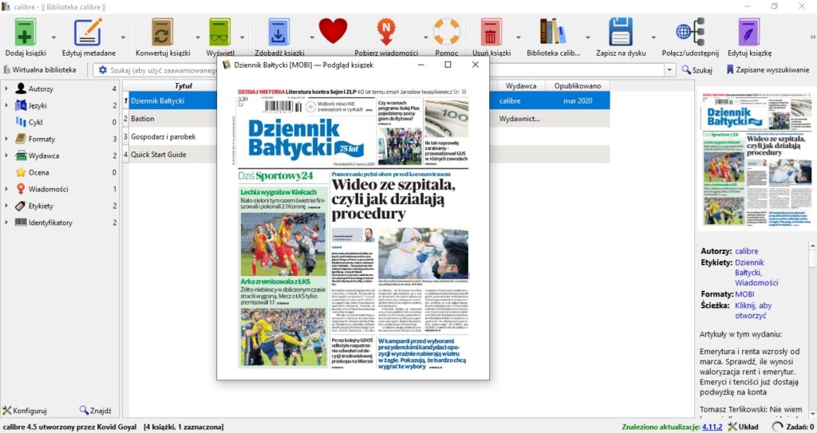Click the 4.11.2 update link
This screenshot has height=433, width=817.
pyautogui.click(x=712, y=427)
